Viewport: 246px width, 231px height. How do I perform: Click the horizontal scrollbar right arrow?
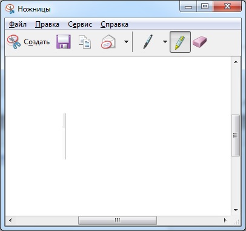coord(225,220)
